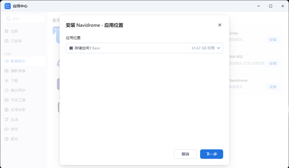The width and height of the screenshot is (289, 168).
Task: Click the sync icon beside 备份同步
Action: [7, 90]
